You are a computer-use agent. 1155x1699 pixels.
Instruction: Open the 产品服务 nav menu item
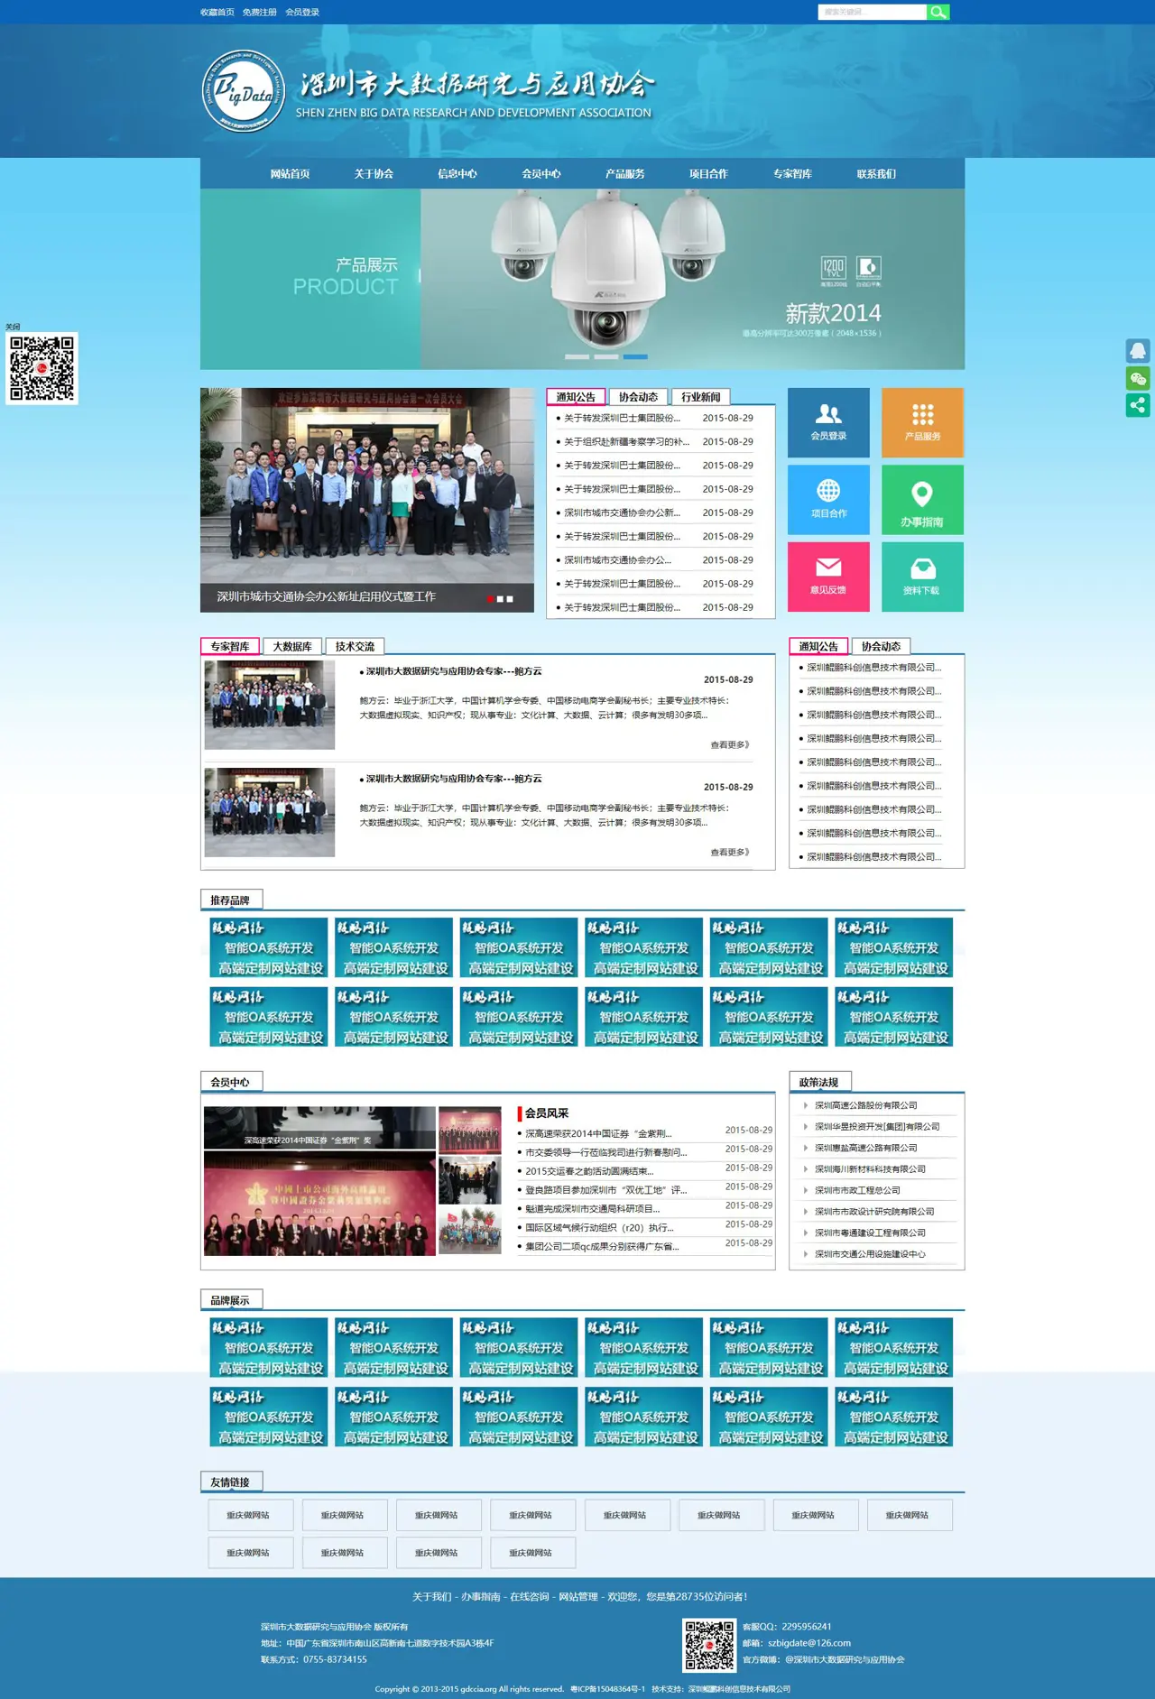[625, 173]
